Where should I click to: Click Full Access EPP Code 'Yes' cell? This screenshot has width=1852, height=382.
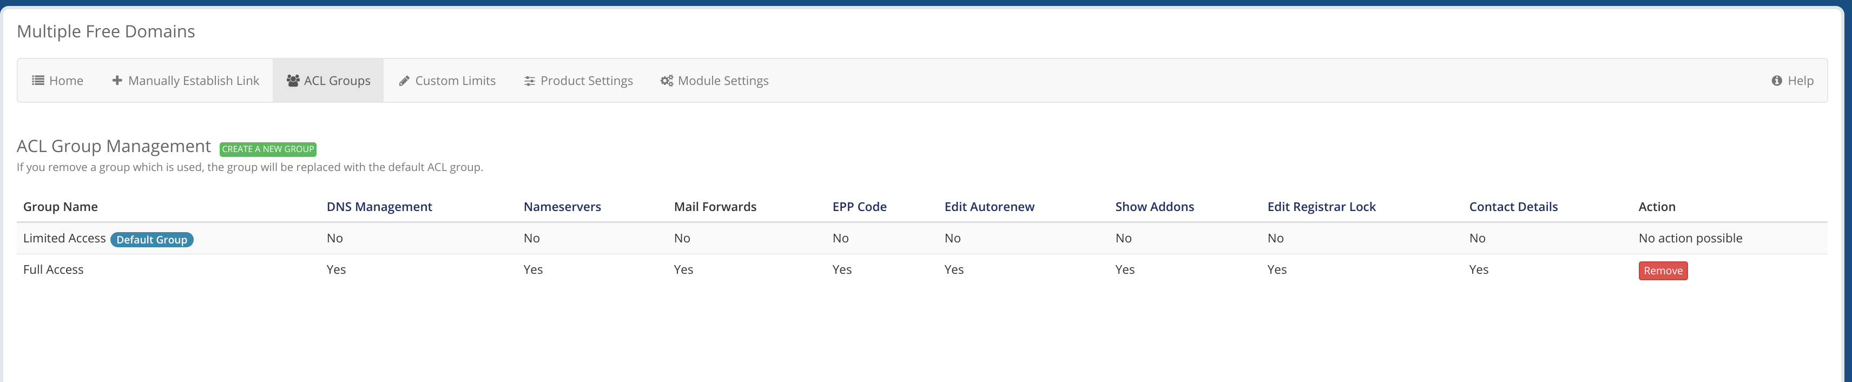click(x=842, y=270)
